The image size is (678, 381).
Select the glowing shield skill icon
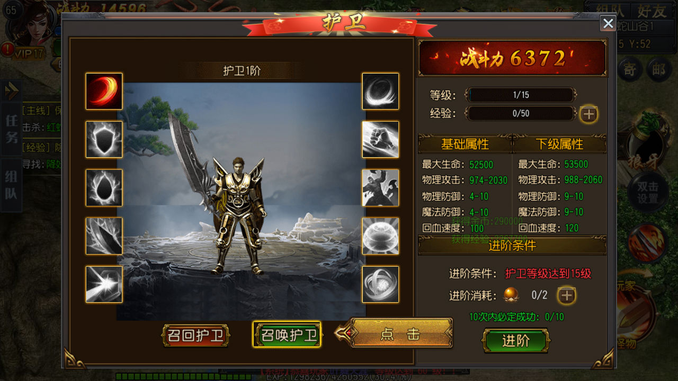104,139
